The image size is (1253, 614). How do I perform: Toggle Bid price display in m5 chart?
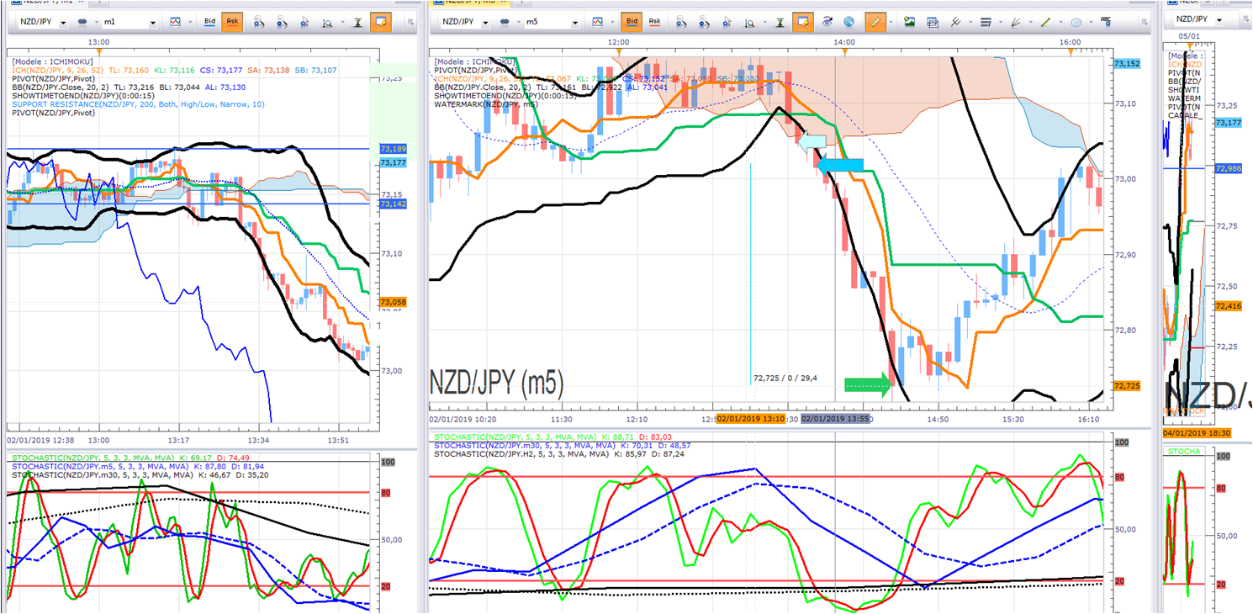(633, 22)
